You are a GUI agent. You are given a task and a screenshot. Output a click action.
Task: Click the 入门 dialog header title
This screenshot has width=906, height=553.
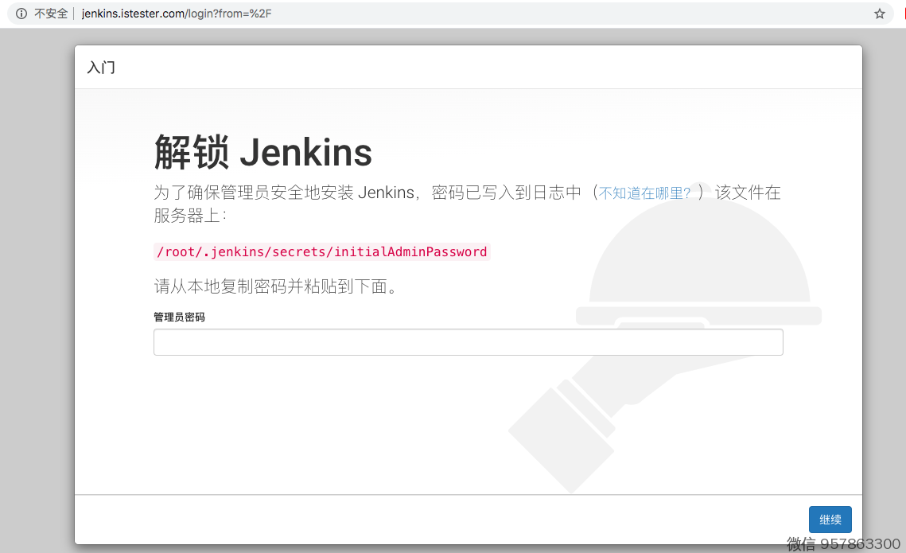coord(101,68)
